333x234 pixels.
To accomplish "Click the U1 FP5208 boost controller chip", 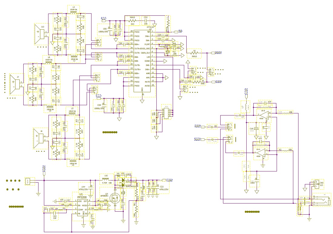I will [83, 207].
